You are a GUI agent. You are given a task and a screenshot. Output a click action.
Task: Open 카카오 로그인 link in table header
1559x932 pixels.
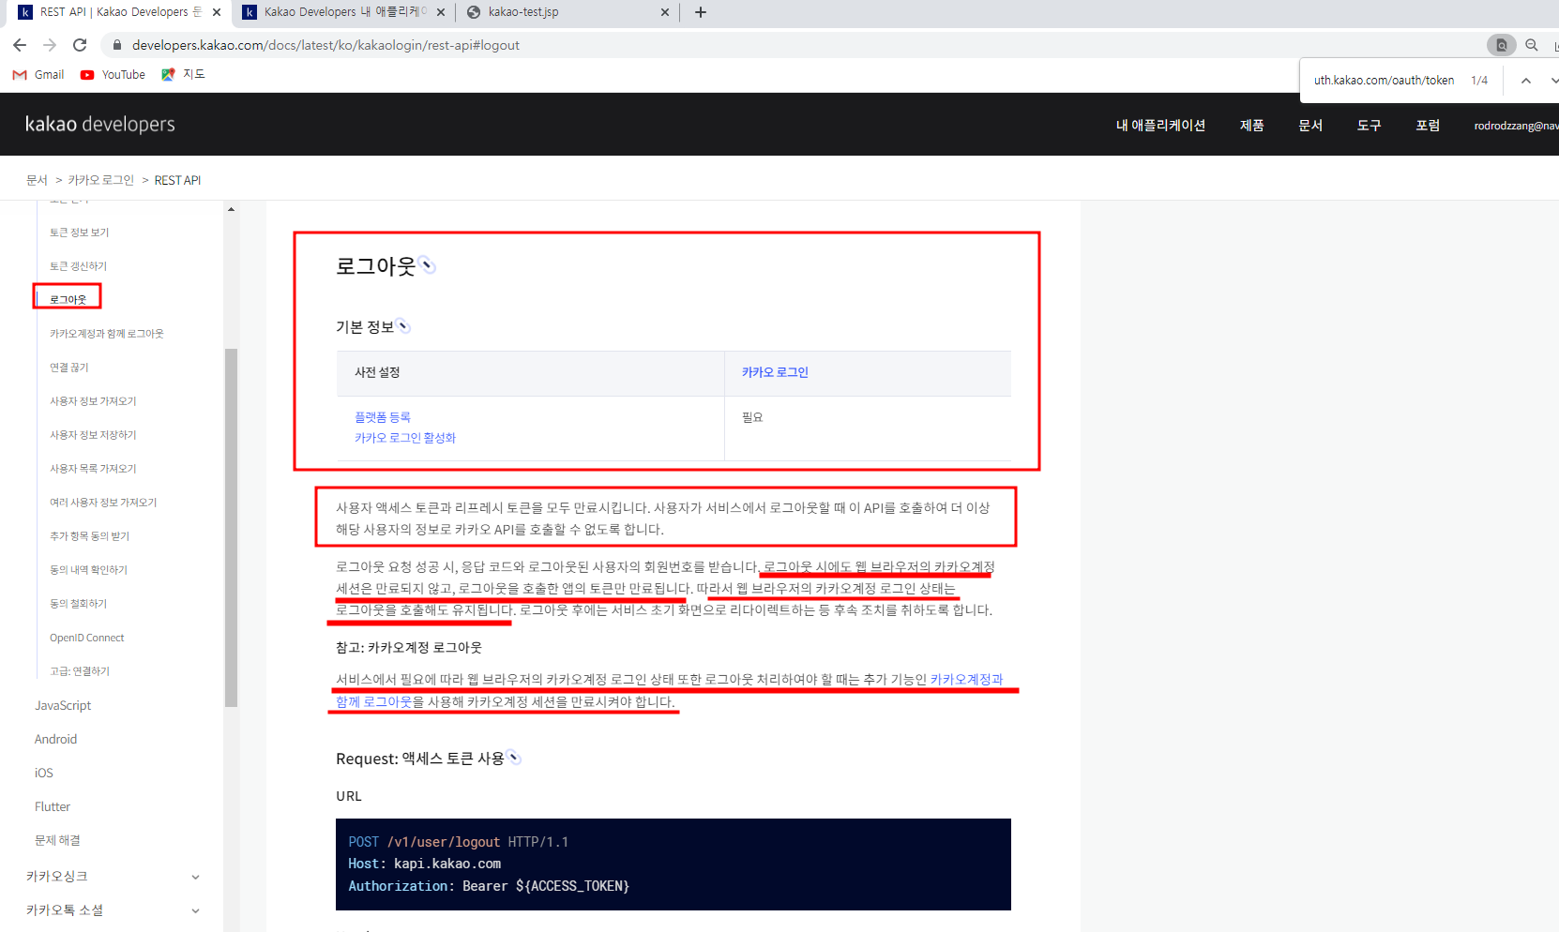775,372
